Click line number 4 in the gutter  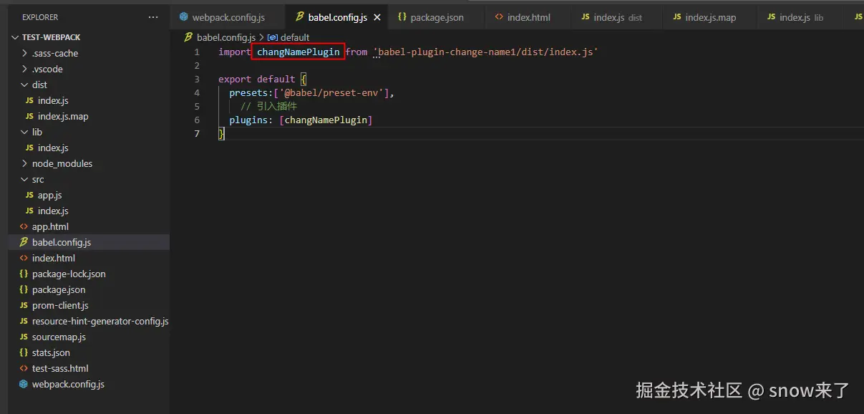pos(197,93)
